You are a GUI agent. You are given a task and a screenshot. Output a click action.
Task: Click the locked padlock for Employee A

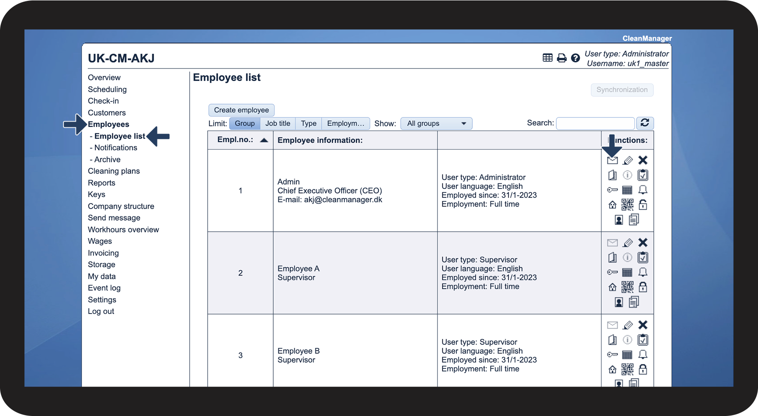[643, 287]
